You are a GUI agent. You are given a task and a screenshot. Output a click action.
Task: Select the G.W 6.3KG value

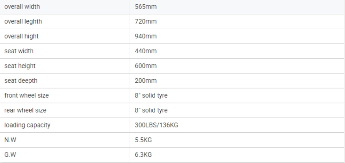143,155
